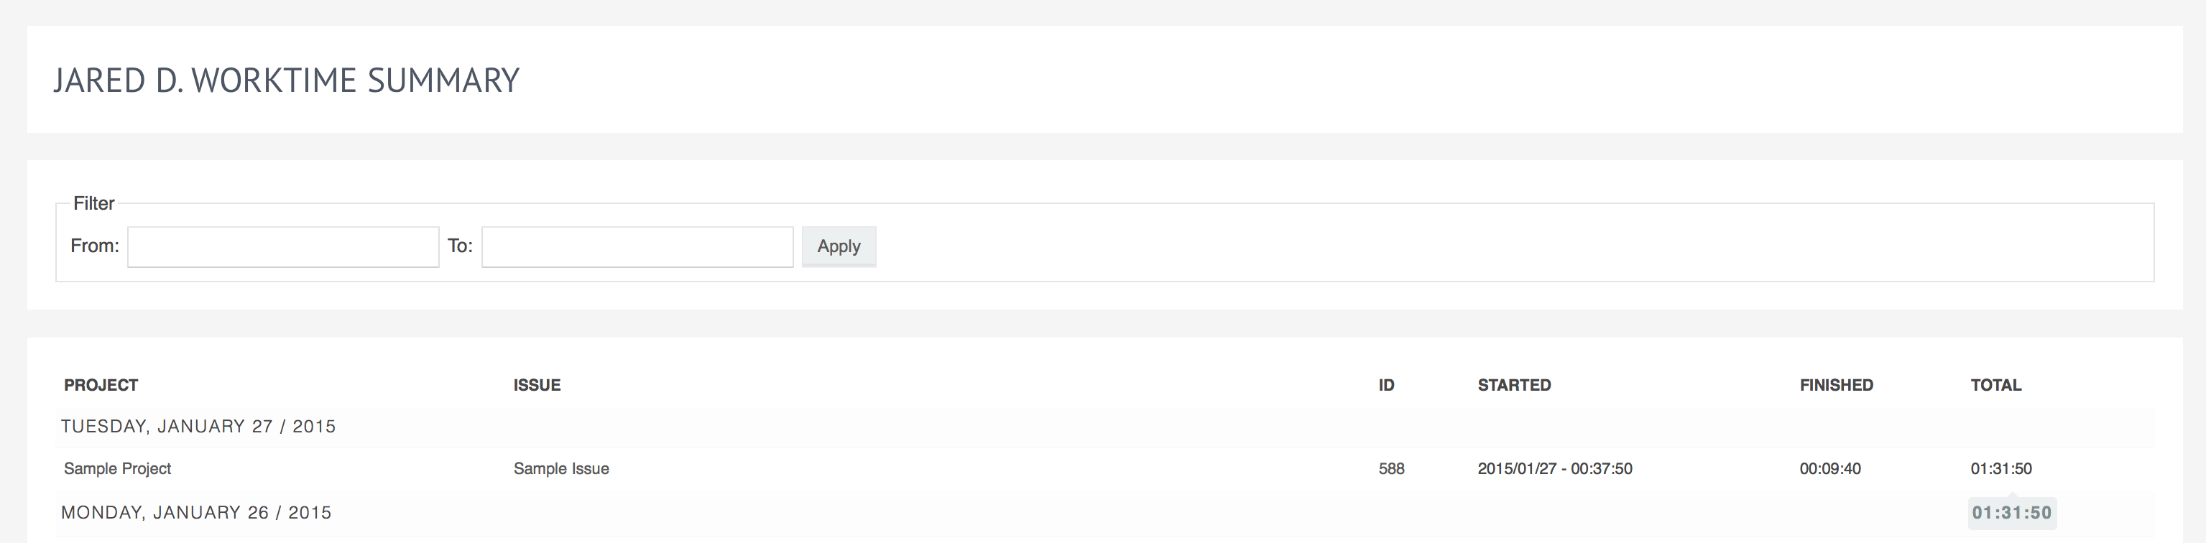2206x543 pixels.
Task: Select issue ID 588
Action: click(1392, 468)
